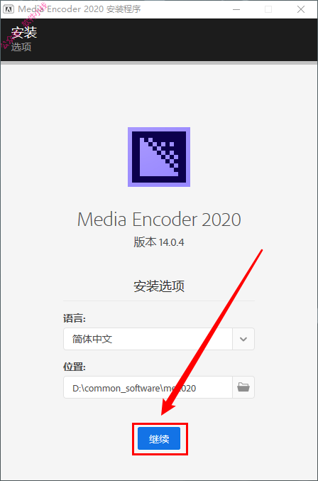This screenshot has height=481, width=318.
Task: Click the purple Media Encoder logo
Action: pyautogui.click(x=159, y=157)
